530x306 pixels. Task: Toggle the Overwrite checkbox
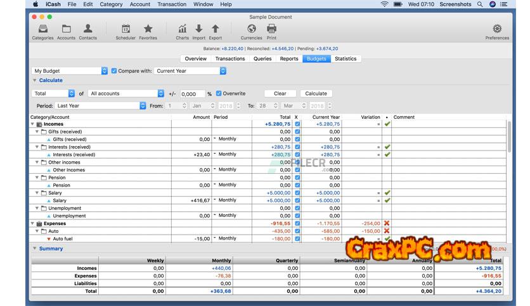click(219, 94)
